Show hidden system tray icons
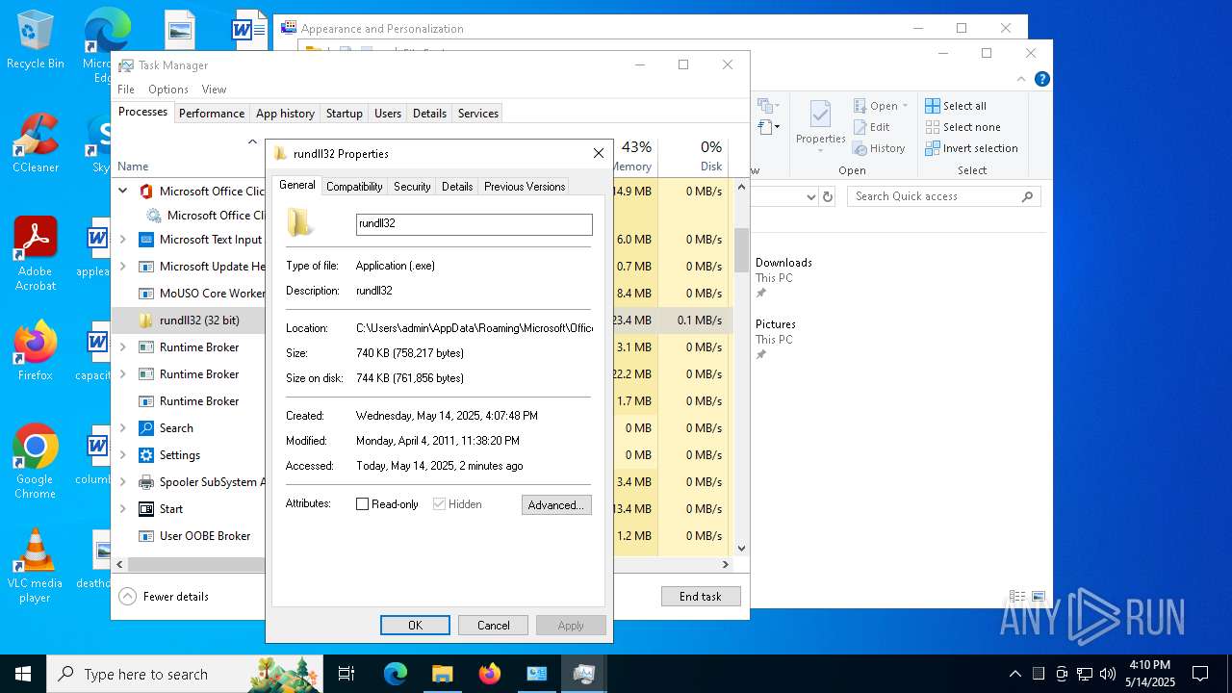 1014,674
